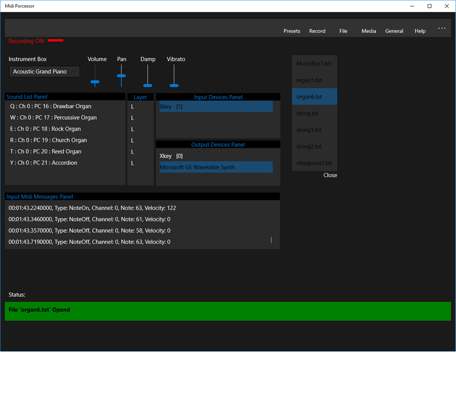The height and width of the screenshot is (407, 456).
Task: Toggle the Layer 'L' for Drawbar Organ
Action: 132,106
